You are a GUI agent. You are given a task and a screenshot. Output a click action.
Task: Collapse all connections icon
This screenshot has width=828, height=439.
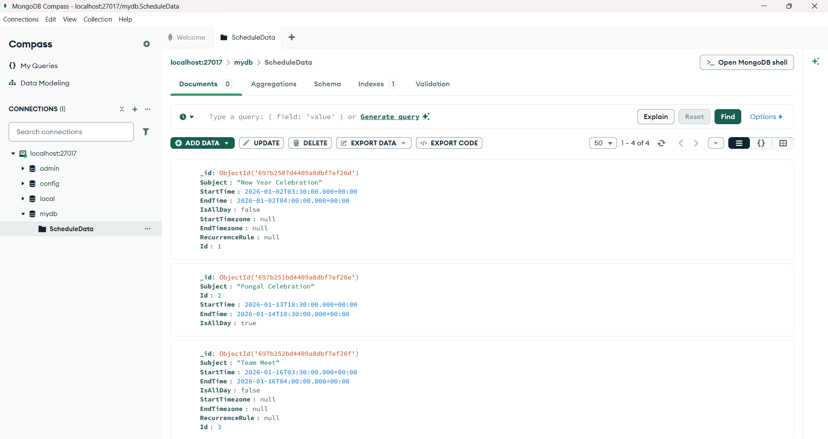pos(122,109)
